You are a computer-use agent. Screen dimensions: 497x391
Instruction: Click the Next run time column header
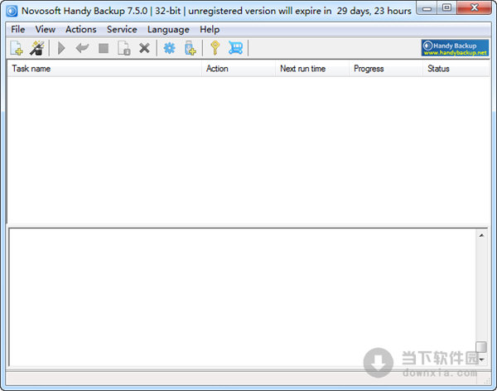click(x=312, y=69)
